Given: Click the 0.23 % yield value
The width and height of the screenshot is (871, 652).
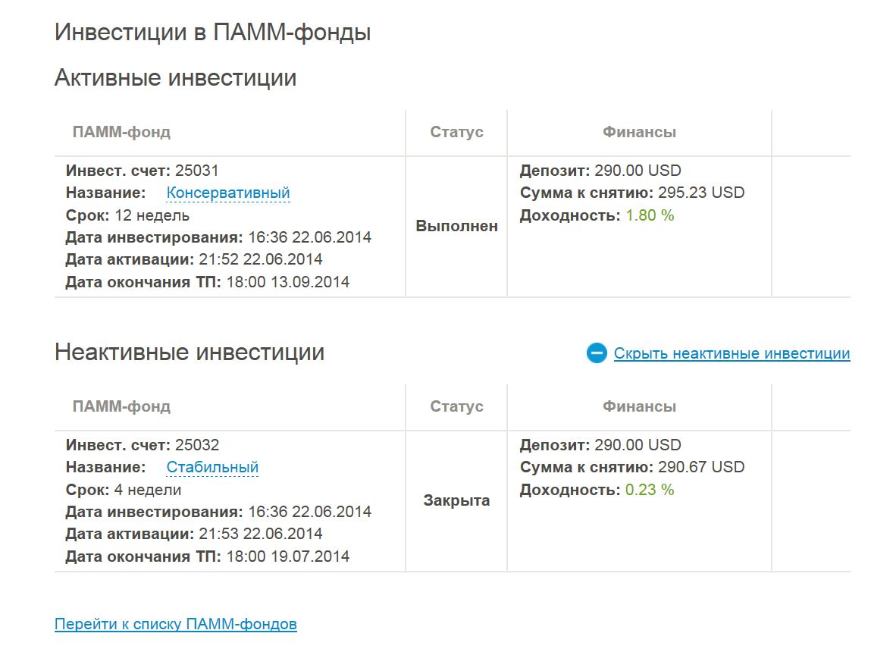Looking at the screenshot, I should [650, 490].
